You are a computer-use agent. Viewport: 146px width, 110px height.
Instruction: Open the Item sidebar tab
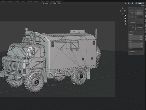point(145,9)
